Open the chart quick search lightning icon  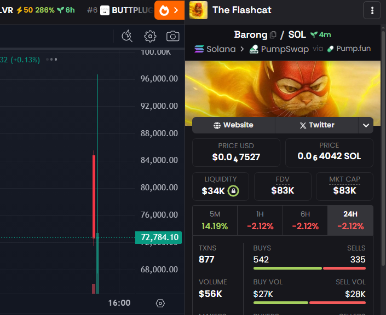tap(127, 37)
